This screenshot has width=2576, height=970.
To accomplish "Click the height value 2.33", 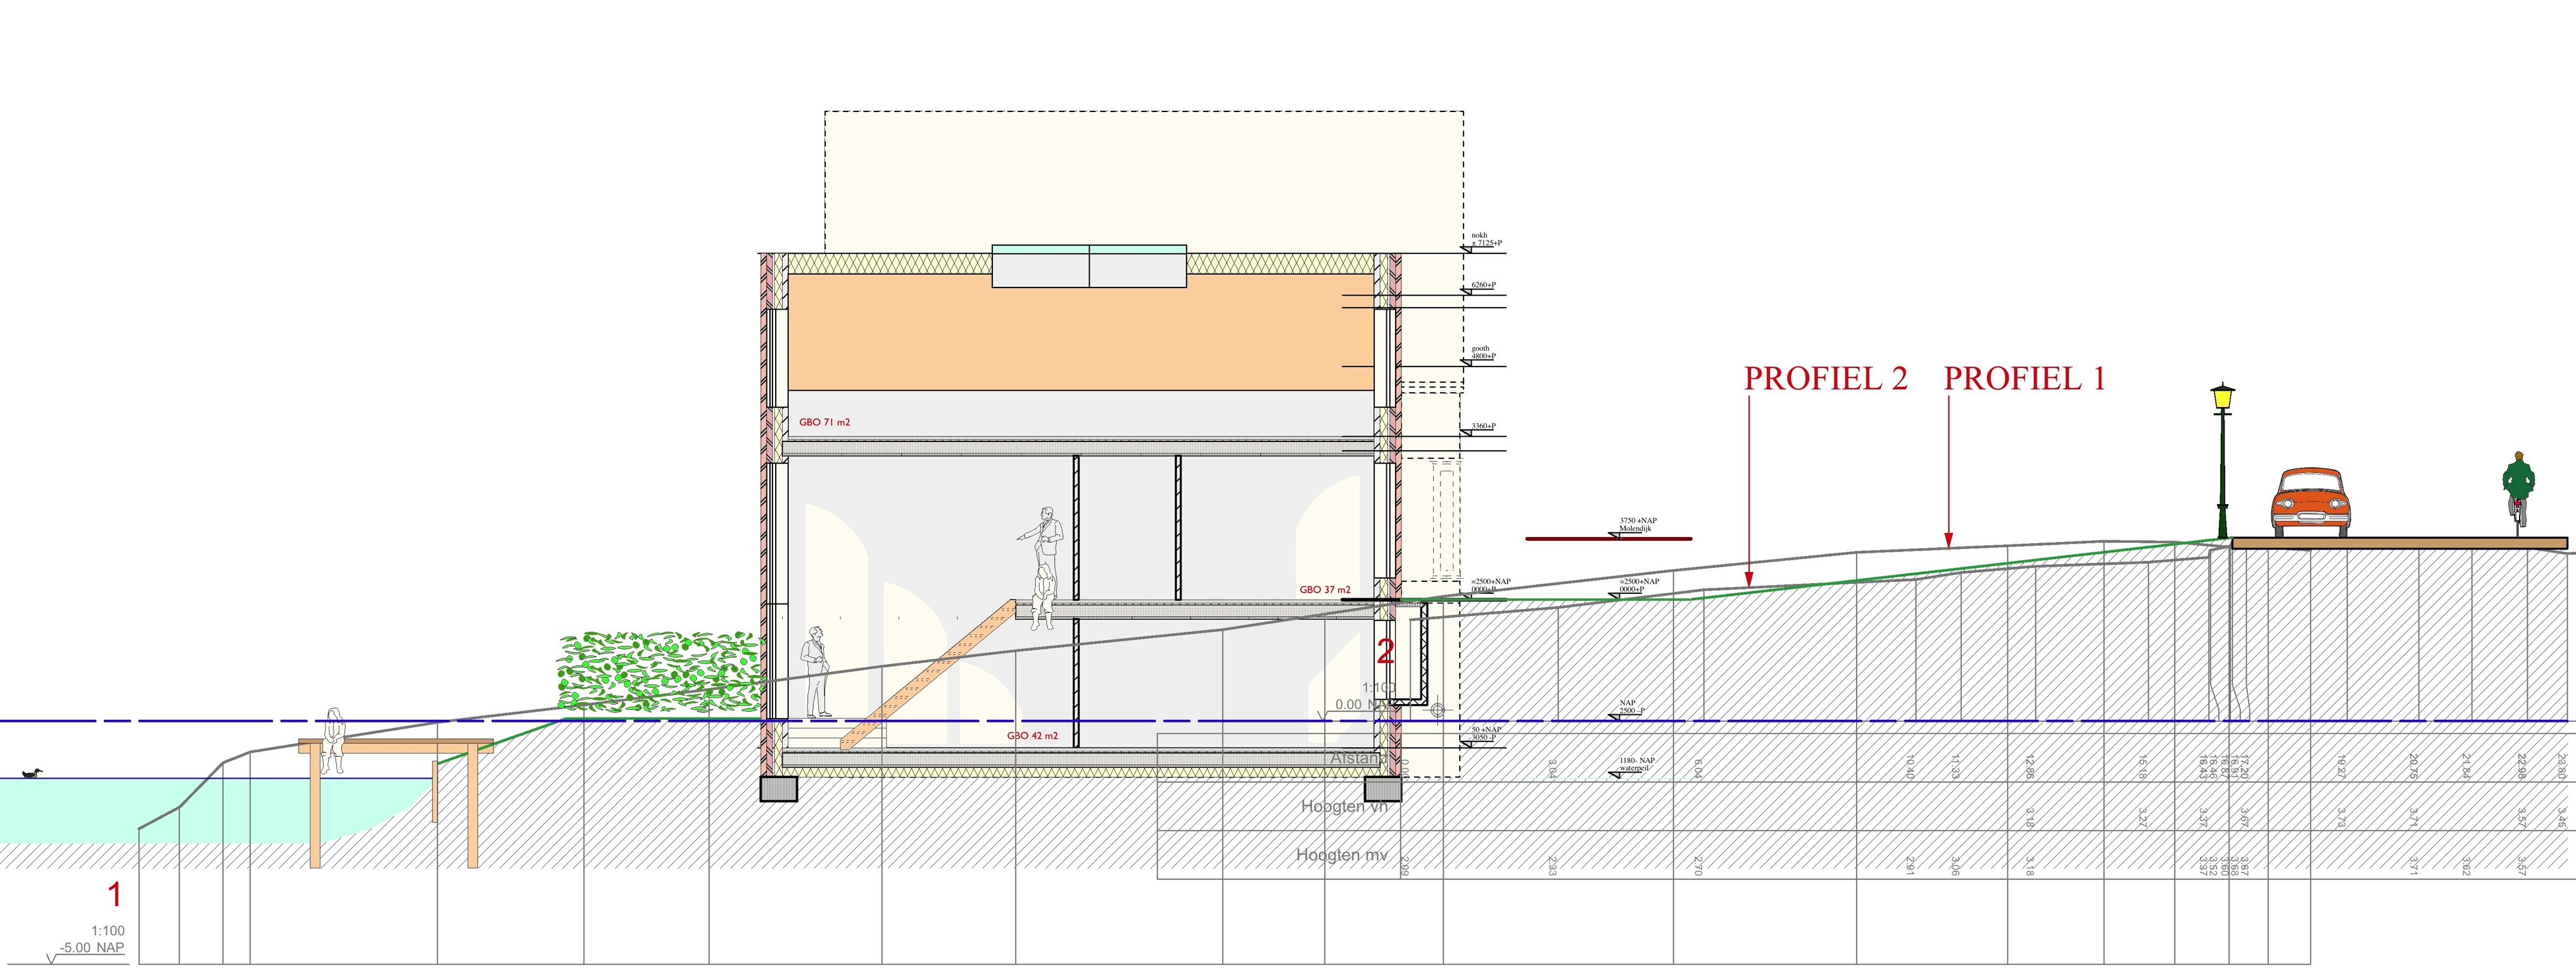I will [1552, 866].
